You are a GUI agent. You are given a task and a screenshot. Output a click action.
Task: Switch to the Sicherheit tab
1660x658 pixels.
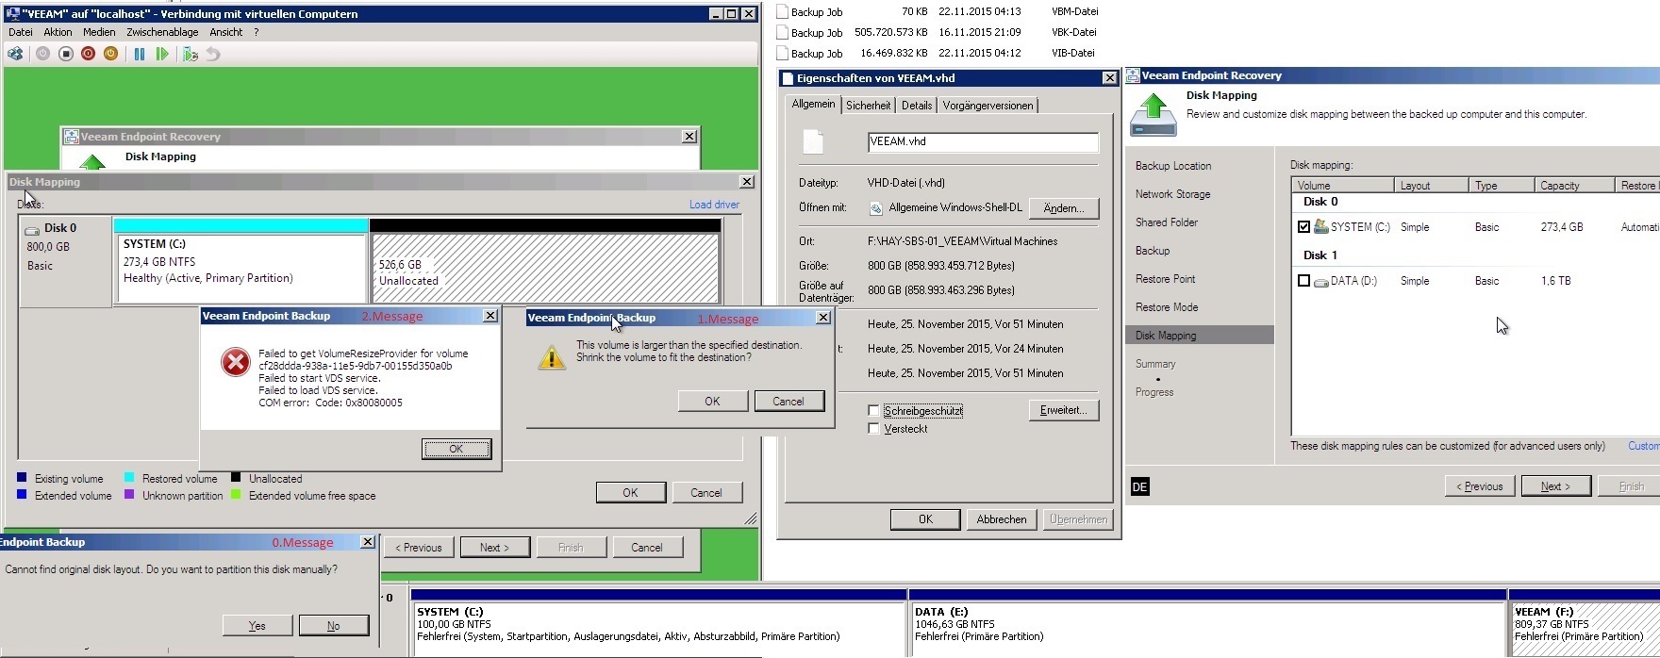[x=868, y=106]
